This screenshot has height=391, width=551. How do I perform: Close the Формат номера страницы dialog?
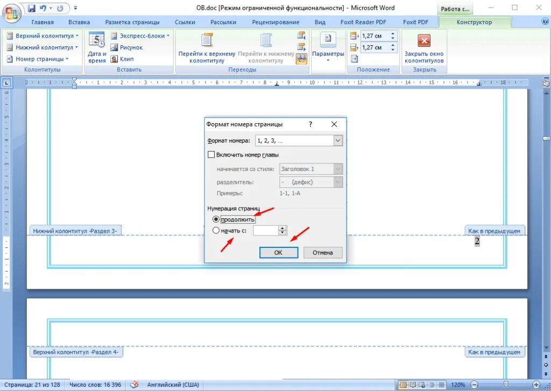(x=334, y=124)
